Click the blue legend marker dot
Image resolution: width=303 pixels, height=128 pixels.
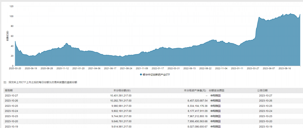pos(141,74)
